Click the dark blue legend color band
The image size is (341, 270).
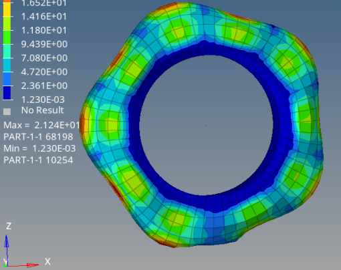[x=7, y=93]
